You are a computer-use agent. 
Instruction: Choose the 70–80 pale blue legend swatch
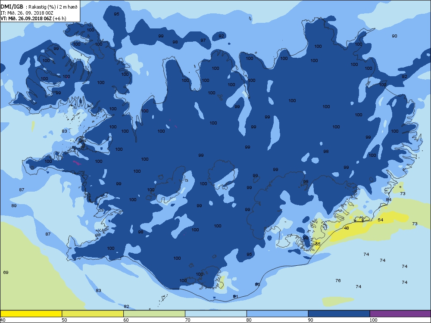coord(216,314)
